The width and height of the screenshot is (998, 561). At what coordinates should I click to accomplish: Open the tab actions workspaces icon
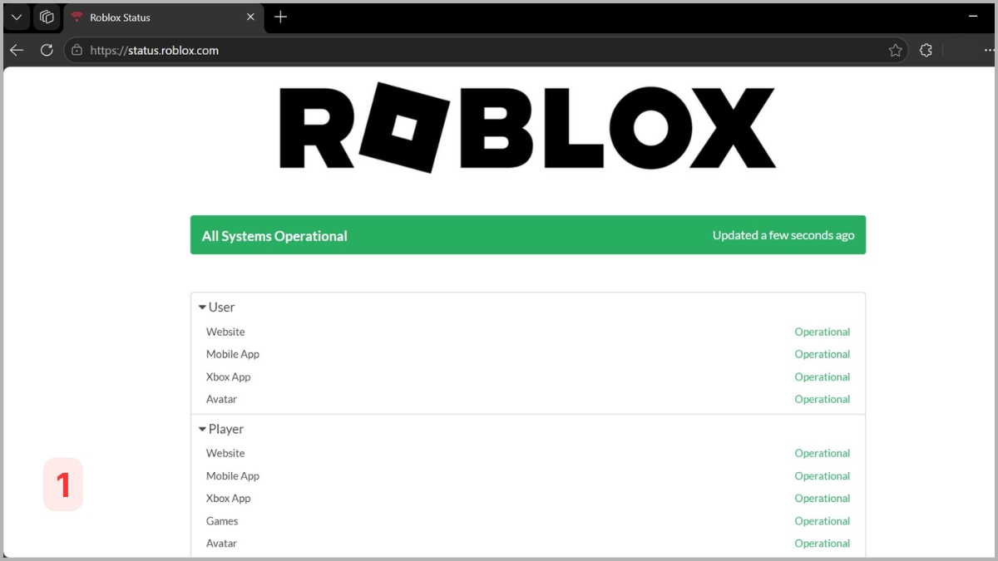[x=47, y=17]
